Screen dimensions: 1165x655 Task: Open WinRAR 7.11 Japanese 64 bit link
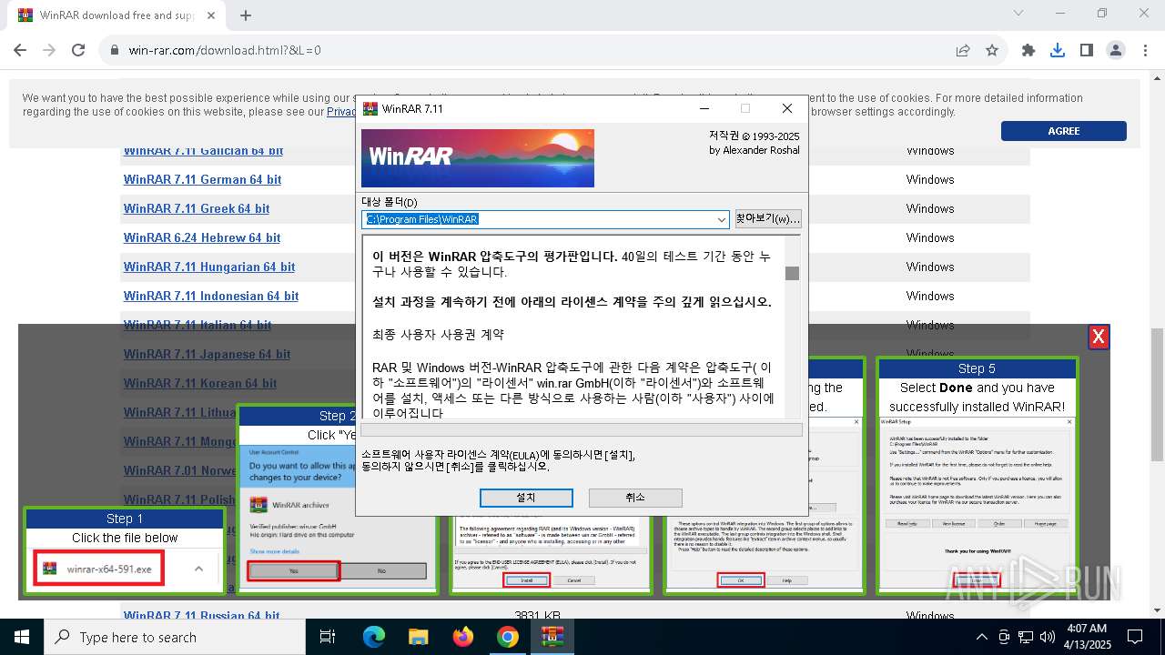point(207,354)
